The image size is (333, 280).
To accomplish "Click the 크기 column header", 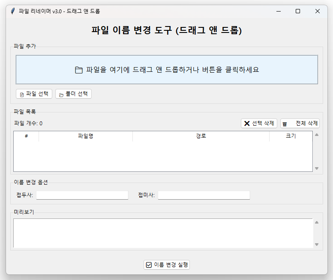I will pyautogui.click(x=291, y=136).
